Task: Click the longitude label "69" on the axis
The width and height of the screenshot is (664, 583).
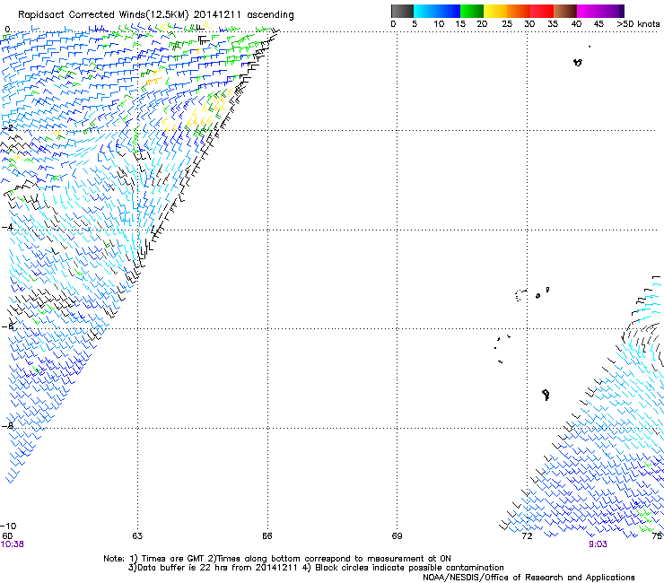Action: (397, 536)
